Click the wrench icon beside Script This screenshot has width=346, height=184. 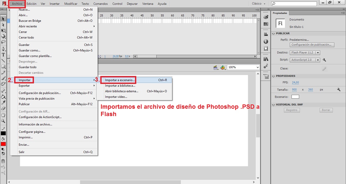[324, 60]
